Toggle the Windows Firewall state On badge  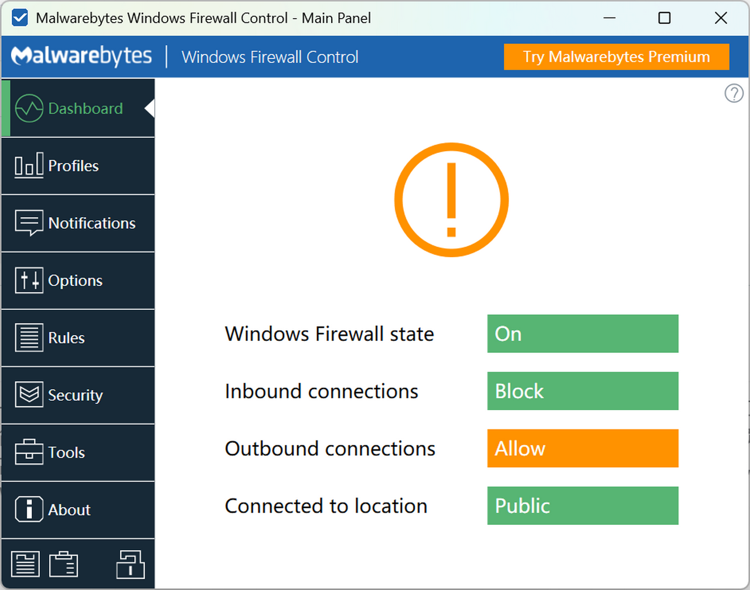point(582,333)
